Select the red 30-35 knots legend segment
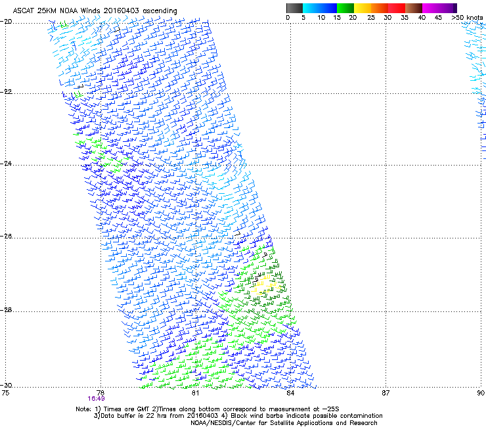This screenshot has height=427, width=486. click(x=397, y=8)
